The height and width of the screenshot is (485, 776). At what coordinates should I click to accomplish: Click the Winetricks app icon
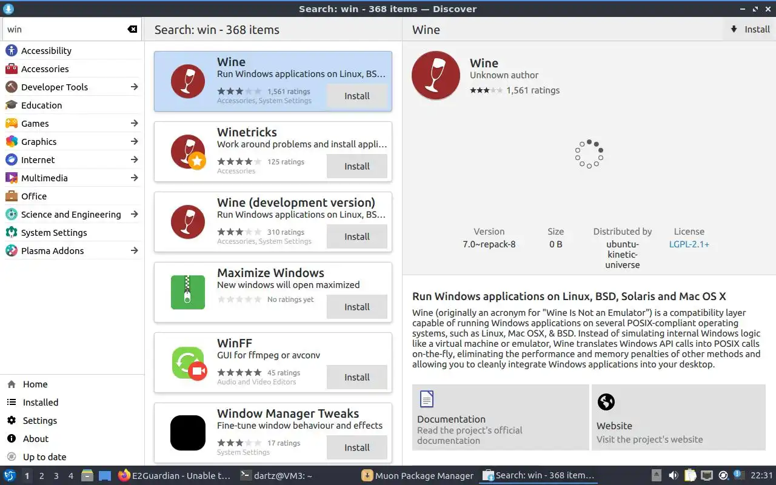coord(188,152)
